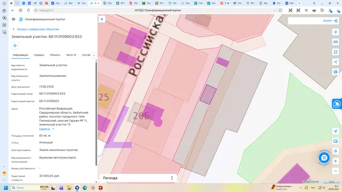This screenshot has height=192, width=342.
Task: Open the portal hamburger menu
Action: point(13,19)
